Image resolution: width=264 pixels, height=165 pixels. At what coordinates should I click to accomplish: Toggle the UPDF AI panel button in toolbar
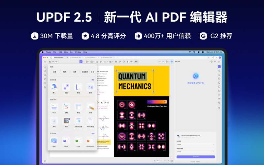(172, 62)
